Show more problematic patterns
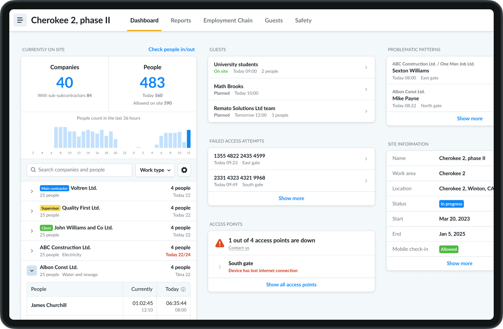The width and height of the screenshot is (503, 329). coord(470,119)
